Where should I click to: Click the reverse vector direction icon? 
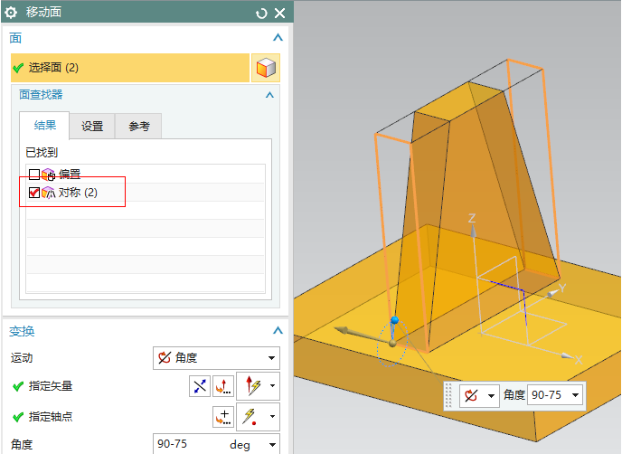199,386
